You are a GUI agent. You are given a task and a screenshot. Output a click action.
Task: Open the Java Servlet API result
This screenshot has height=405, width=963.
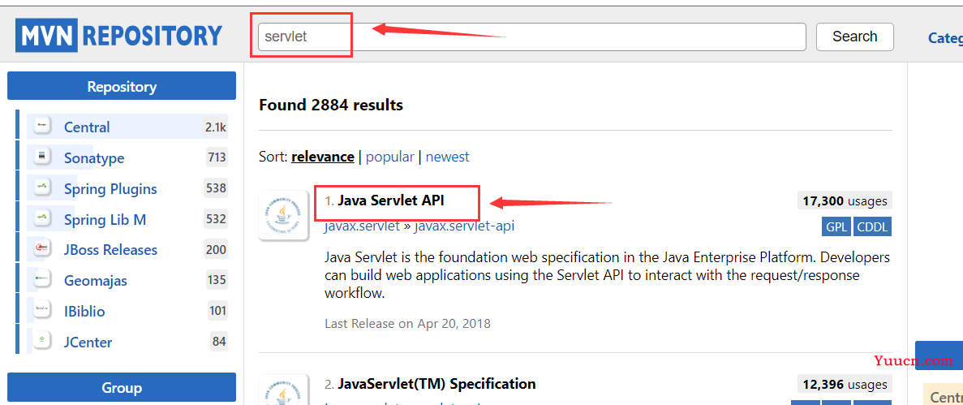(390, 201)
